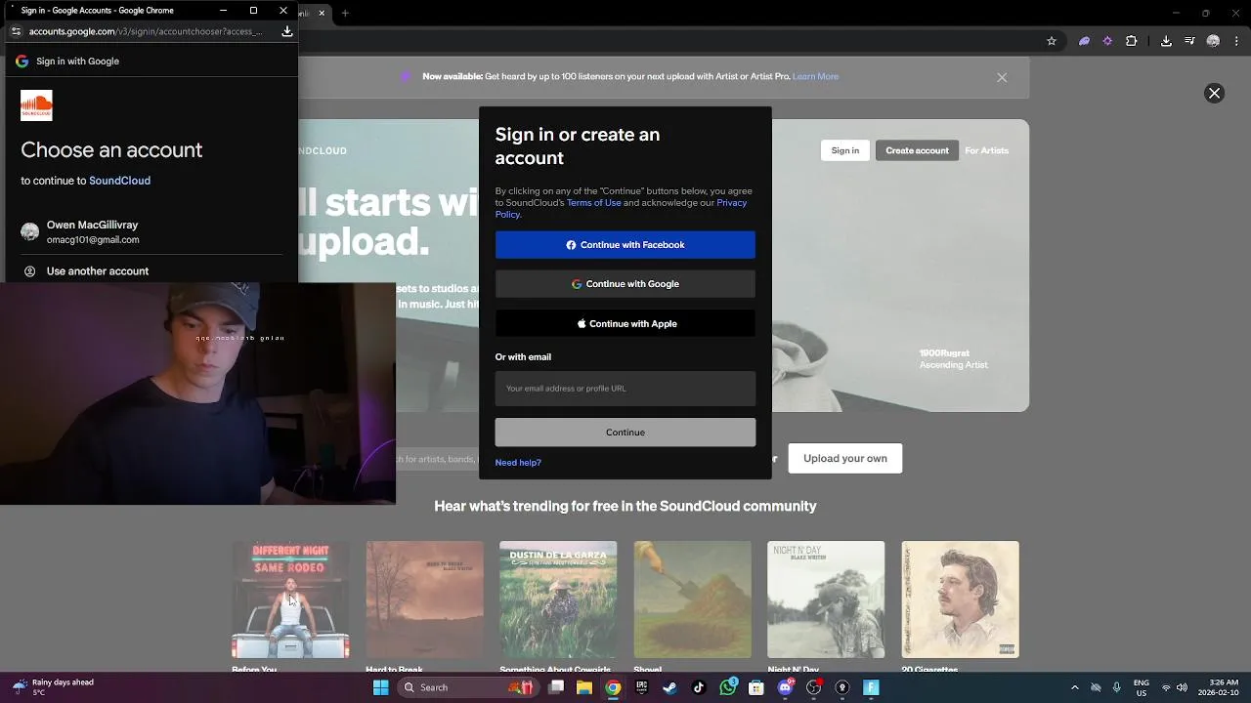Open the For Artists link
Screen dimensions: 1251x703
pyautogui.click(x=986, y=150)
